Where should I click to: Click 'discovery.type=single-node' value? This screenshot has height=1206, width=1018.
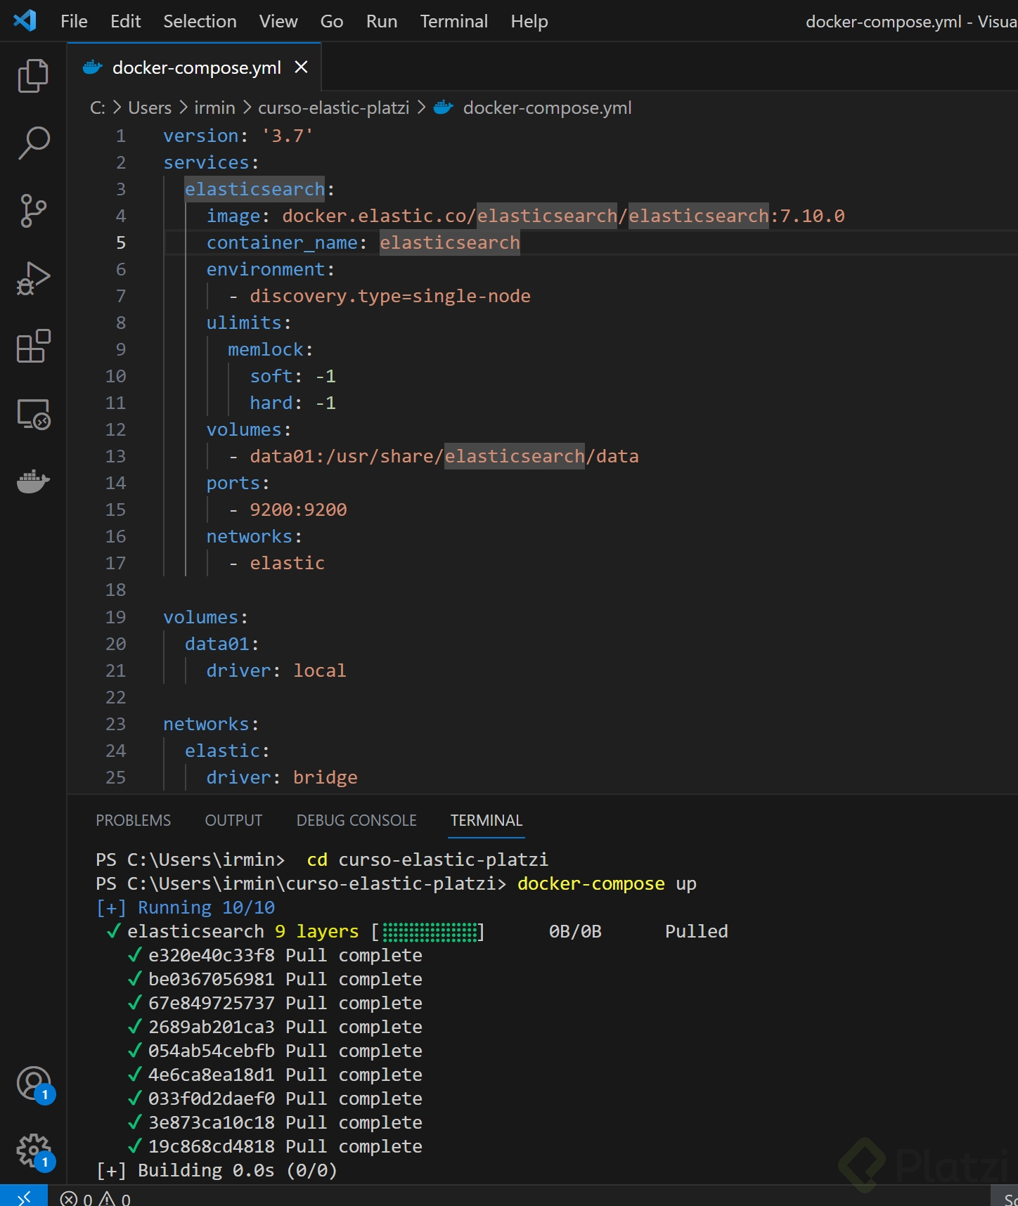pos(390,296)
